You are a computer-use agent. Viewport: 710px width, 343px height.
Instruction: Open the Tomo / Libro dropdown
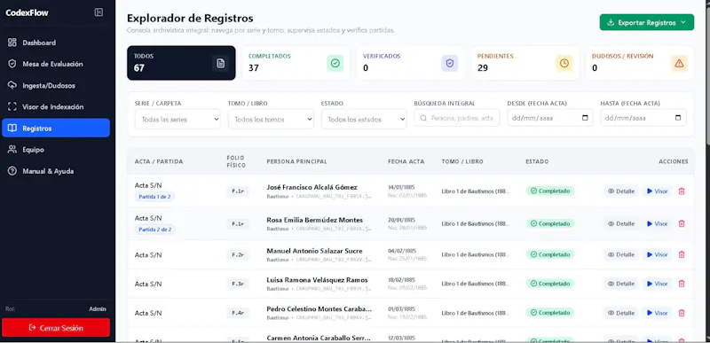271,120
